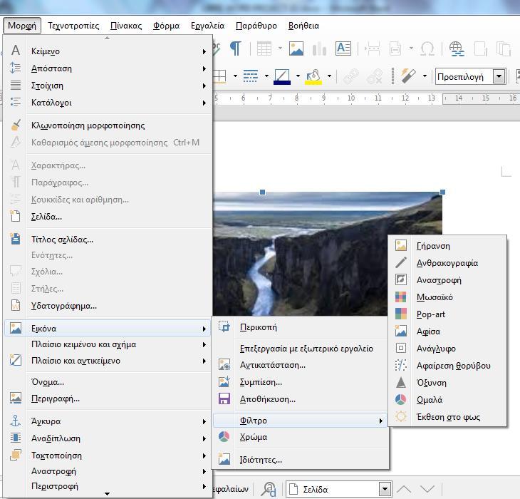Open the table icon dropdown arrow
Viewport: 520px width, 499px height.
coord(280,48)
